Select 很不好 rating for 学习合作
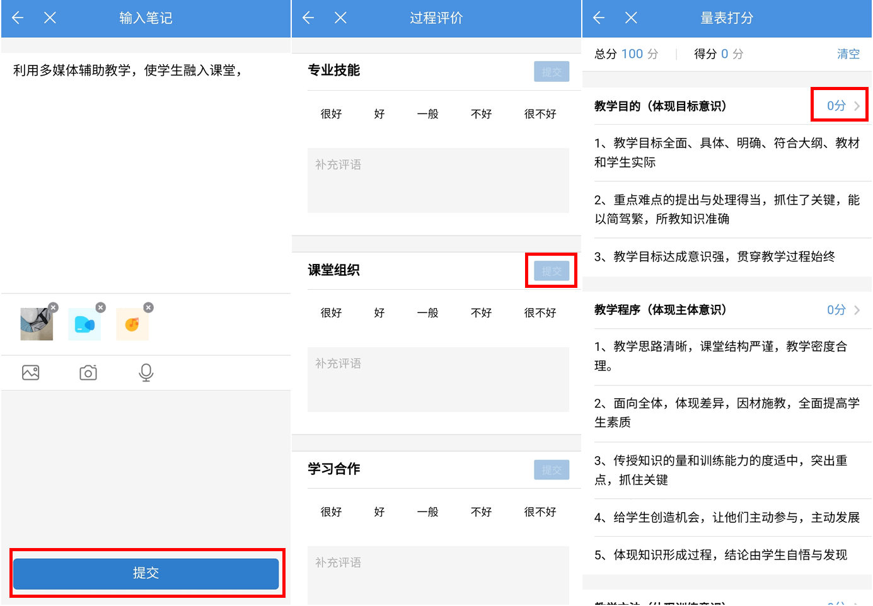This screenshot has width=873, height=606. pos(540,512)
